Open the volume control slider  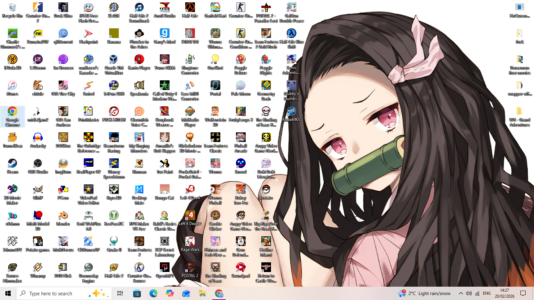pos(469,293)
